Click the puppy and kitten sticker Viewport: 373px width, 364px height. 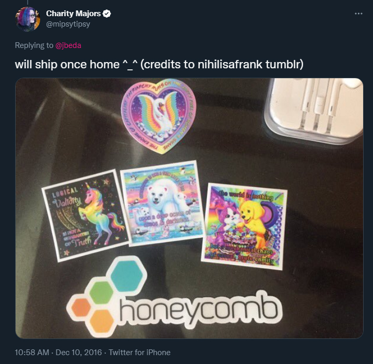[244, 227]
